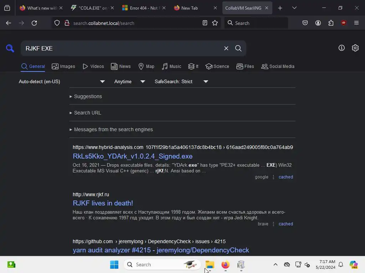This screenshot has width=365, height=273.
Task: Open the taskbar clock 7:17 AM
Action: (325, 264)
